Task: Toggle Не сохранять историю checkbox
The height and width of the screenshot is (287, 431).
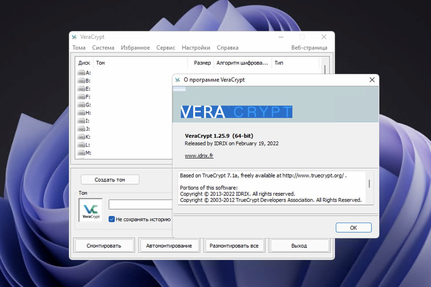Action: coord(112,219)
